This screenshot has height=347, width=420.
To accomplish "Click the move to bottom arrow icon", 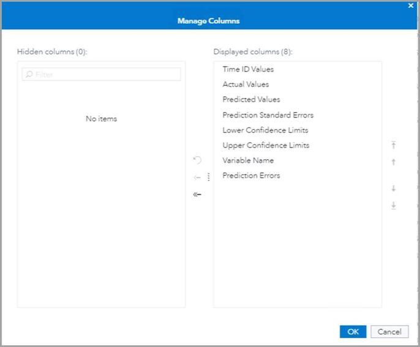I will tap(394, 206).
